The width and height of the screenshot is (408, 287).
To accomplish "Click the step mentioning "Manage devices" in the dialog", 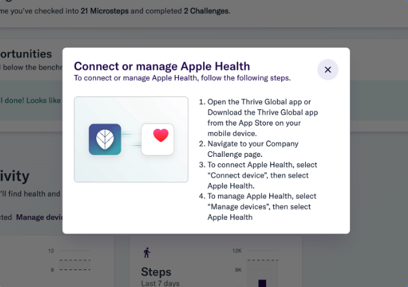I will (258, 206).
